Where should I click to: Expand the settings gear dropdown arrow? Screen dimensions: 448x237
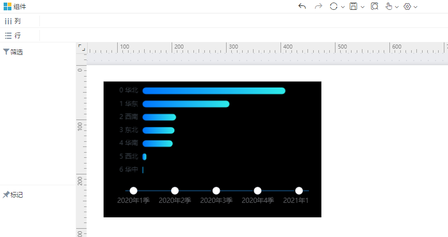pyautogui.click(x=415, y=7)
